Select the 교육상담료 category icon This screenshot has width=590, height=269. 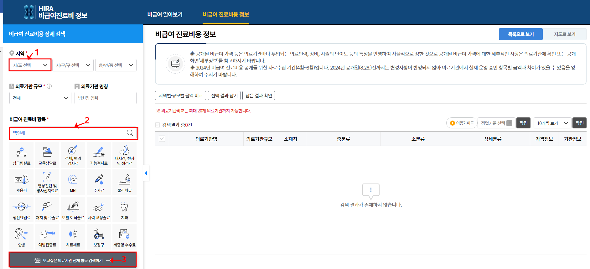[47, 155]
